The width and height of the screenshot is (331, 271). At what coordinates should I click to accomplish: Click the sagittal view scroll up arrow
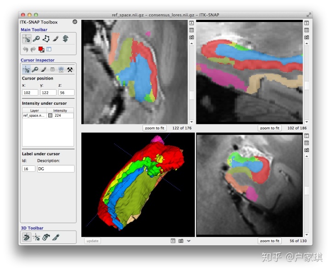[x=307, y=44]
